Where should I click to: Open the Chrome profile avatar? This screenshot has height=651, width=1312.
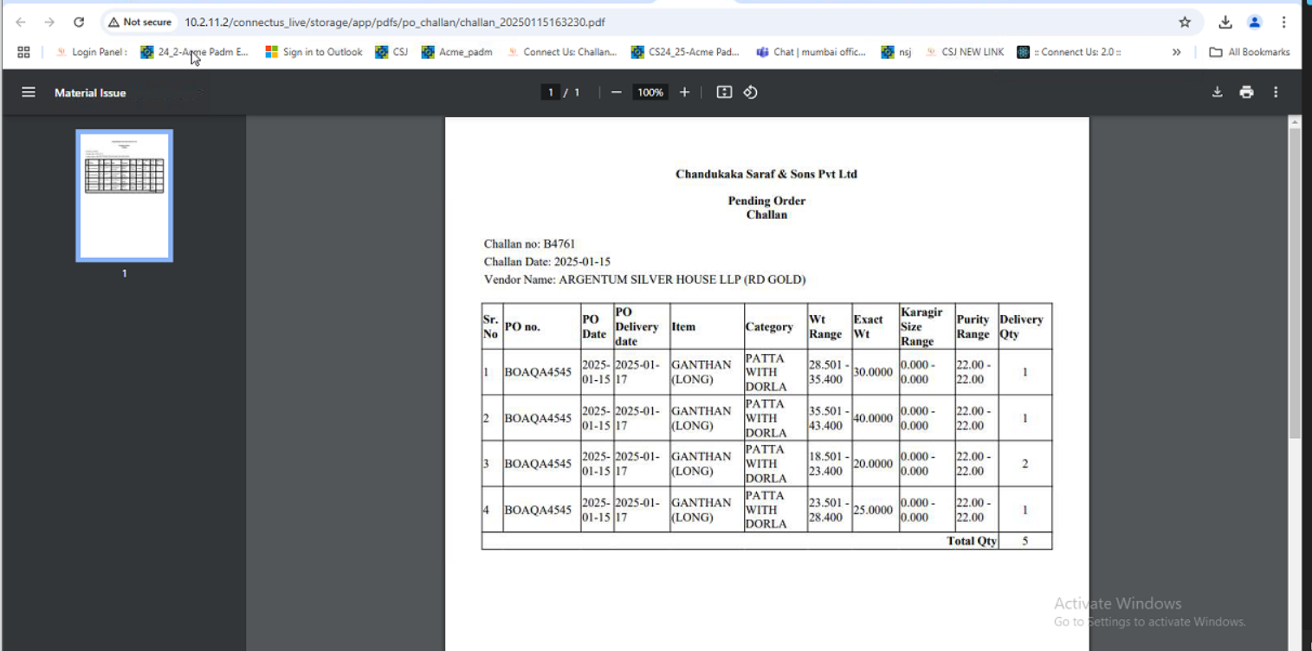1254,23
